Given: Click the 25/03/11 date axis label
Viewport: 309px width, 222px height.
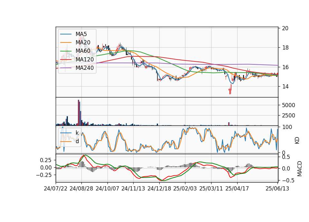Looking at the screenshot, I should coord(211,189).
